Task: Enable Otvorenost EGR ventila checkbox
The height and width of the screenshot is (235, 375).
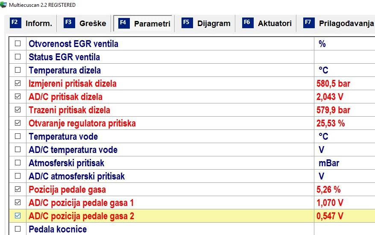Action: pyautogui.click(x=18, y=44)
